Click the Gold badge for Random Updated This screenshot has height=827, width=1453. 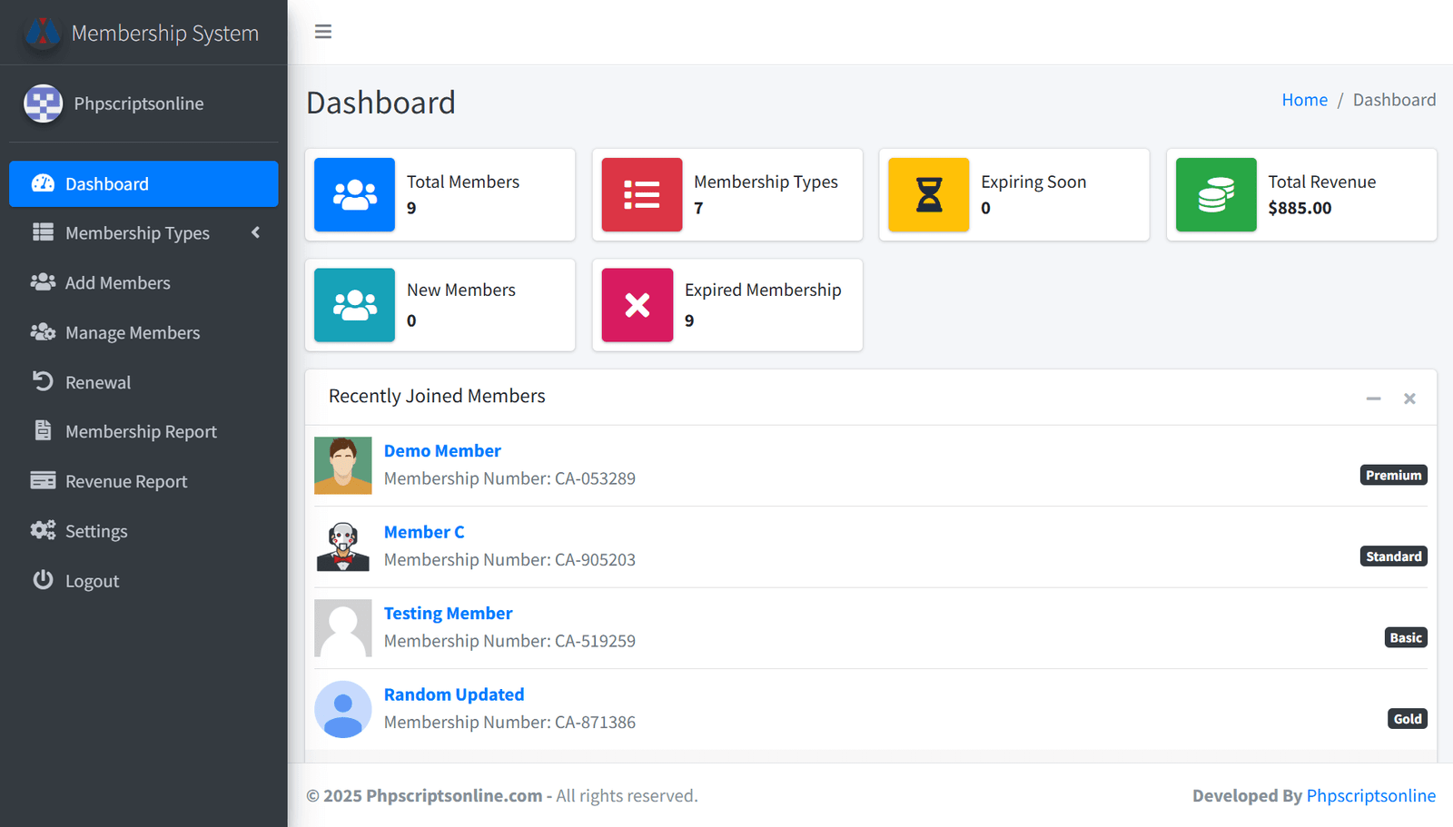click(x=1407, y=719)
